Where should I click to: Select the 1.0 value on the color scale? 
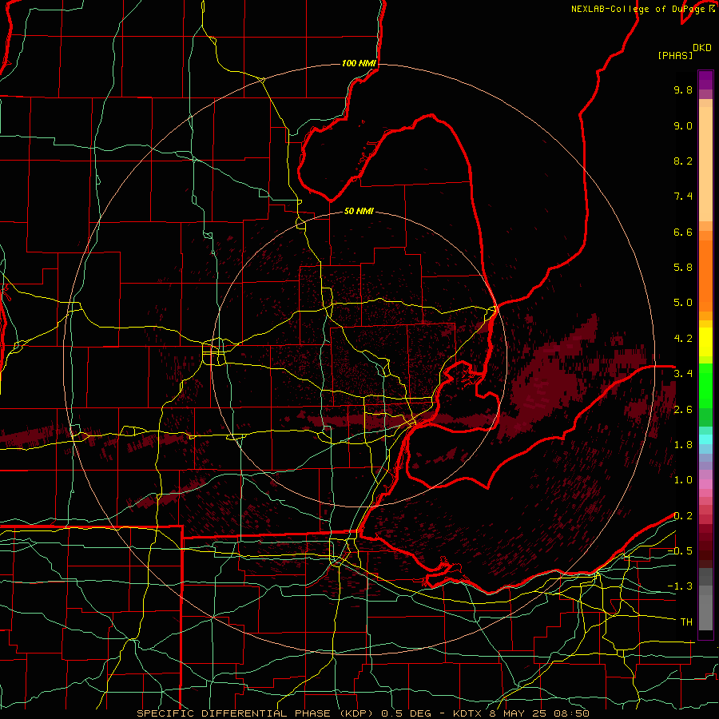click(683, 480)
